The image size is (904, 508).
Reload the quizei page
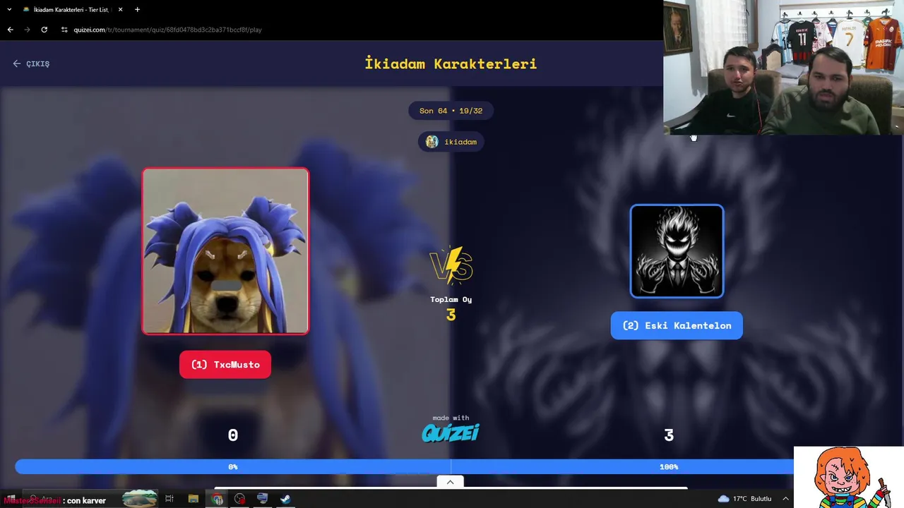pyautogui.click(x=44, y=30)
